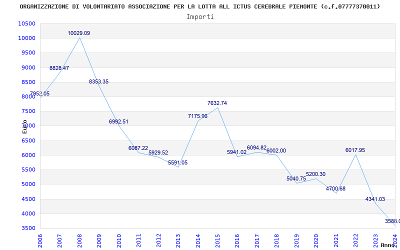Click the 2014 x-axis year label
The width and height of the screenshot is (400, 250).
coord(198,240)
